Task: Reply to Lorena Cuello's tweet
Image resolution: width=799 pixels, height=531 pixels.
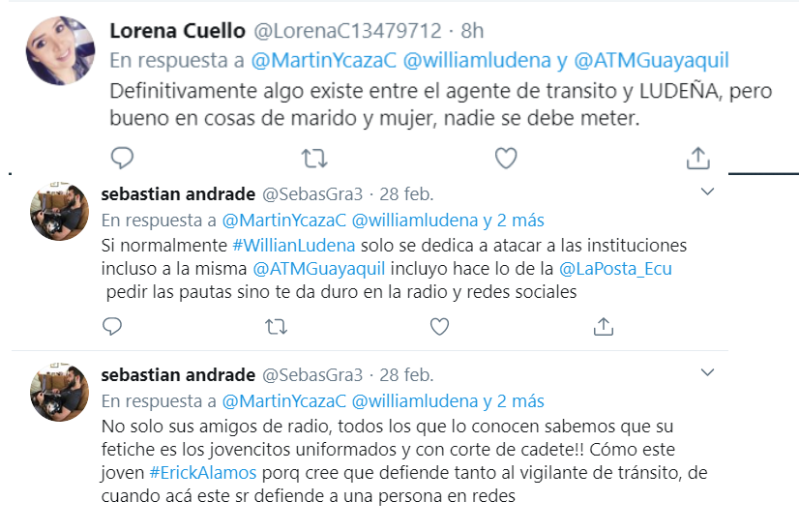Action: (122, 158)
